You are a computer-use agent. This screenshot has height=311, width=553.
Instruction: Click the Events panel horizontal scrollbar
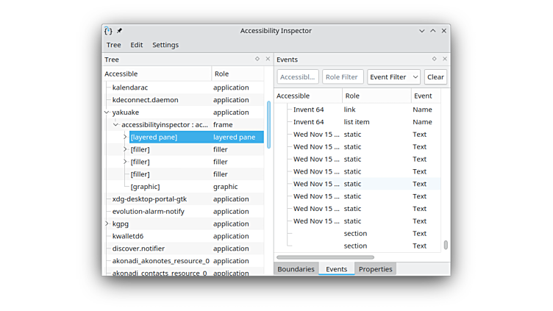pos(325,257)
